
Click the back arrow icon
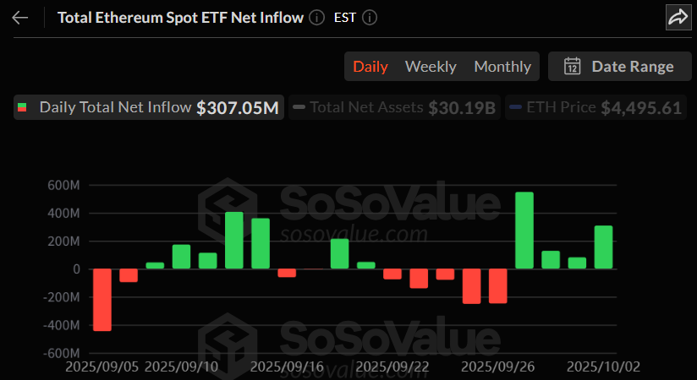(20, 18)
